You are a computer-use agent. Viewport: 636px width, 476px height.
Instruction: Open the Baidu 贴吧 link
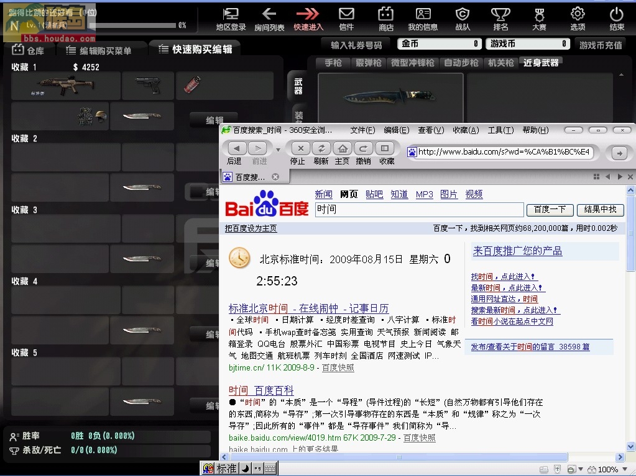click(374, 194)
